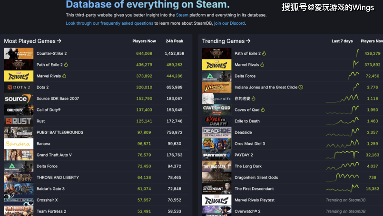
Task: Click flame icon beside Marvel Rivals in Most Played
Action: 64,76
